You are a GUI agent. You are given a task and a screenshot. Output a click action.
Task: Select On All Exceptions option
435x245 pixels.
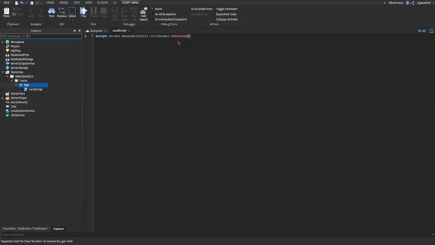click(x=165, y=14)
